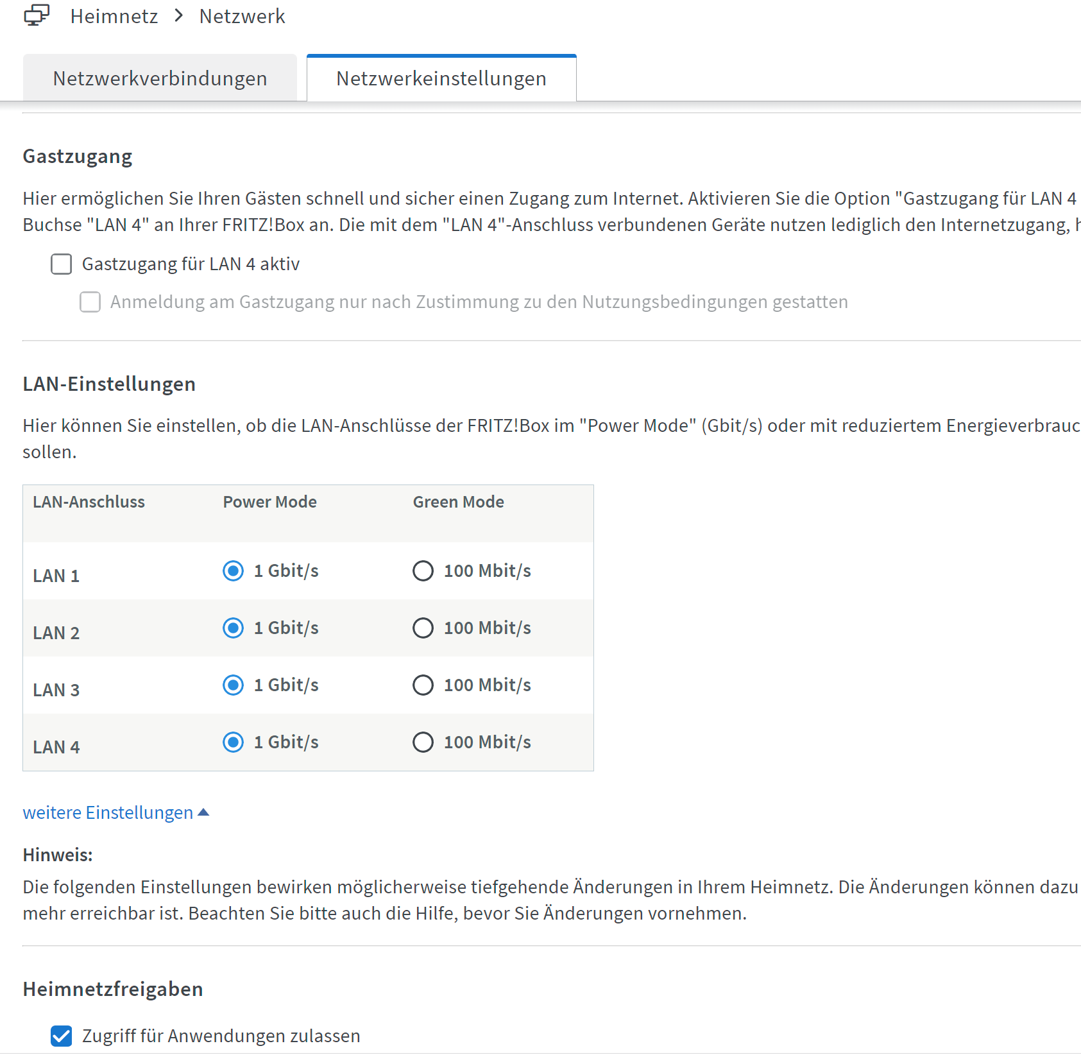
Task: Click the LAN 4 row label
Action: 56,747
